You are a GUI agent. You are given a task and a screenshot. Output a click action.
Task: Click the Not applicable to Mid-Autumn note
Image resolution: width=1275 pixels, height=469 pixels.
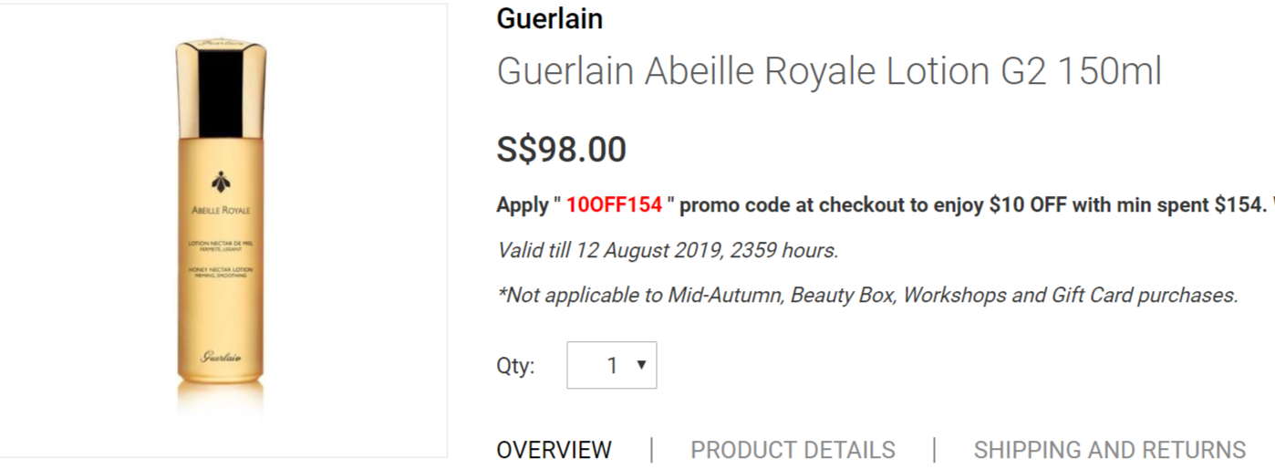coord(866,295)
